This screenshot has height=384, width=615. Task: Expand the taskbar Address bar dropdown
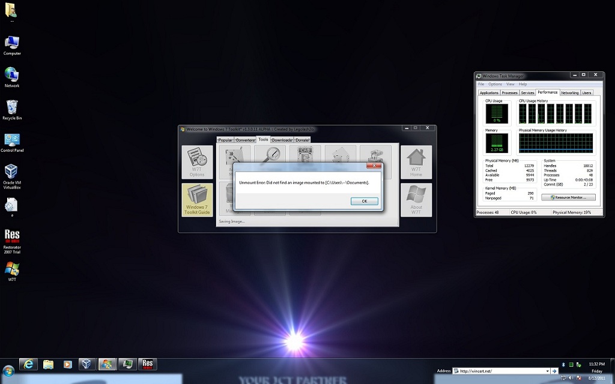click(x=547, y=371)
